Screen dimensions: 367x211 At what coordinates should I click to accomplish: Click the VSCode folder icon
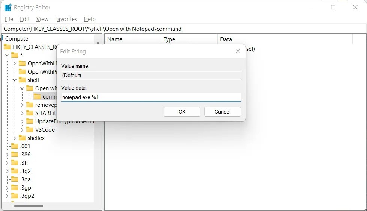30,129
